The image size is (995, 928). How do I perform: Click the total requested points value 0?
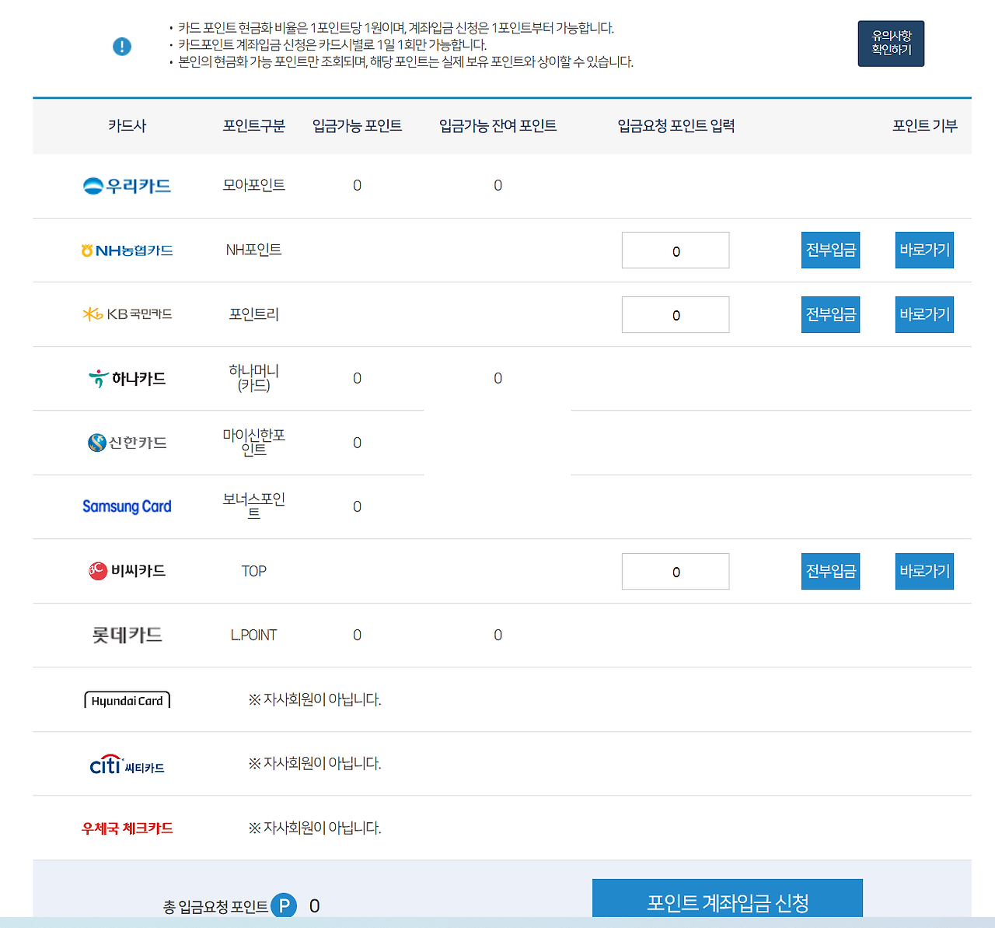point(315,905)
